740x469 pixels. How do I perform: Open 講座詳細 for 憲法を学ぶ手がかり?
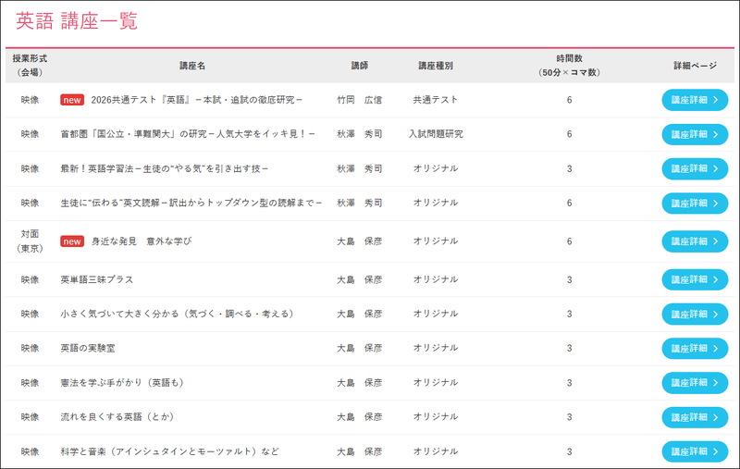(x=695, y=383)
